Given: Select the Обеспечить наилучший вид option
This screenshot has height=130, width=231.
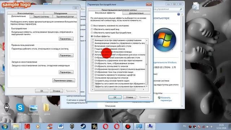Looking at the screenshot, I should (92, 29).
